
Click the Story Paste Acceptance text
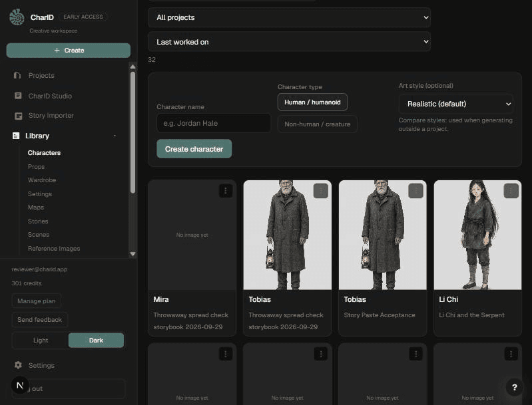[380, 315]
